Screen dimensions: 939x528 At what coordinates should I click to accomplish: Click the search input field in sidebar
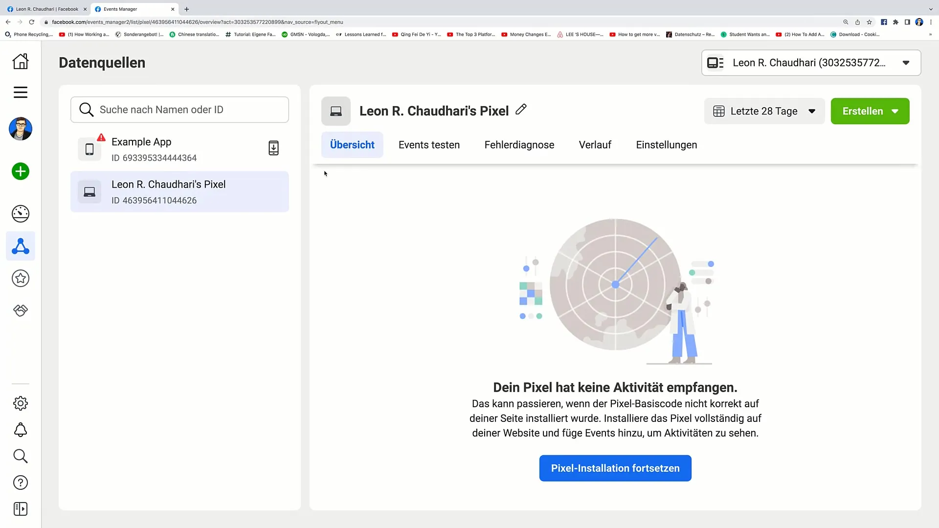179,109
